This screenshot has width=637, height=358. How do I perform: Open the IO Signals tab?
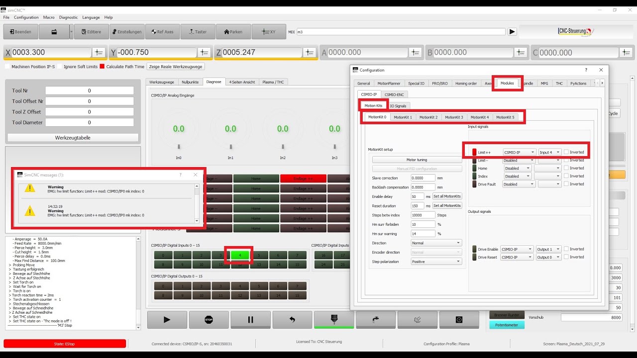398,106
